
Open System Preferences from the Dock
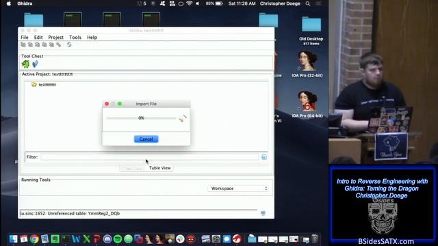(x=216, y=239)
